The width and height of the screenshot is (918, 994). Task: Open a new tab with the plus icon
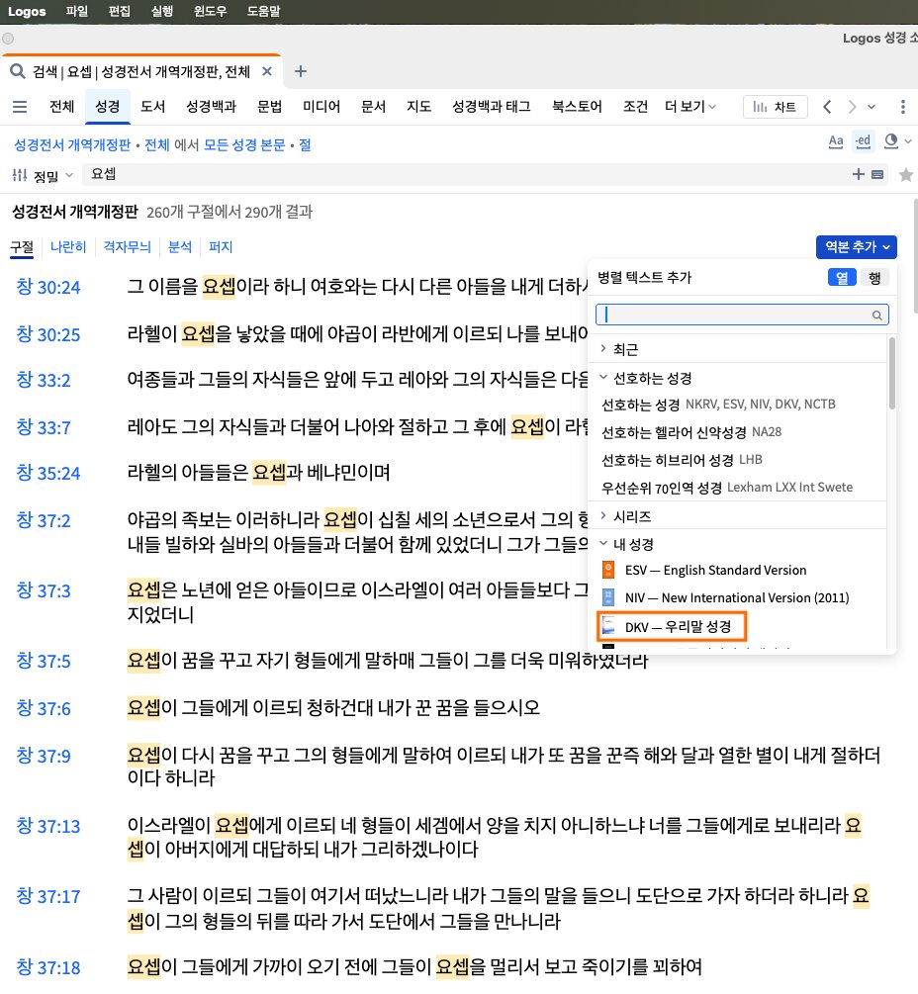tap(301, 71)
